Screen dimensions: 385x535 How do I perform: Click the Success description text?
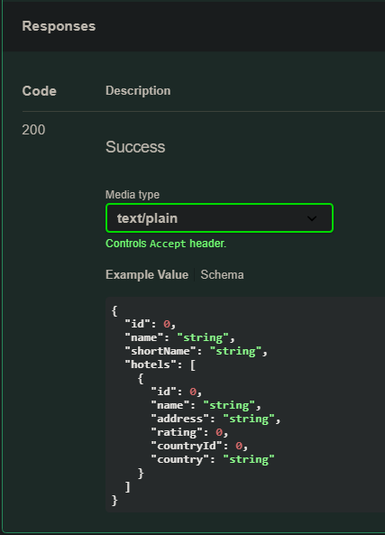pyautogui.click(x=135, y=147)
